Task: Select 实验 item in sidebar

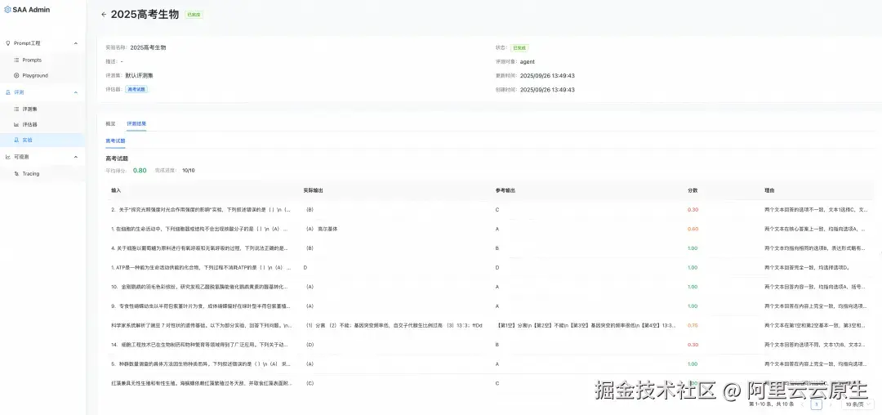Action: coord(42,140)
